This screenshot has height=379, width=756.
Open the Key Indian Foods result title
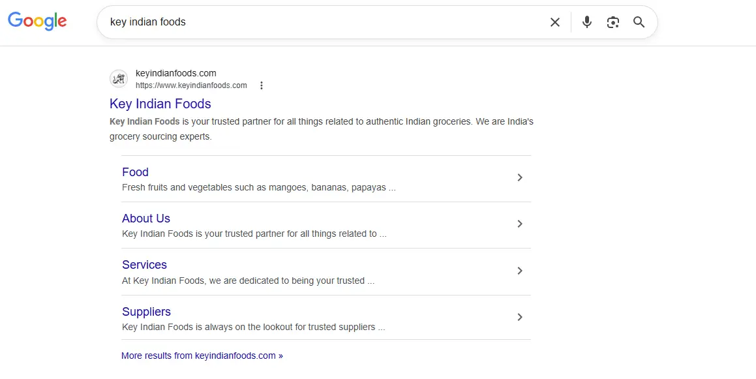(160, 104)
